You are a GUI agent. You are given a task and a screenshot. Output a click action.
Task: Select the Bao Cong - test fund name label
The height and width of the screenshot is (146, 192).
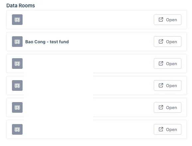[47, 42]
